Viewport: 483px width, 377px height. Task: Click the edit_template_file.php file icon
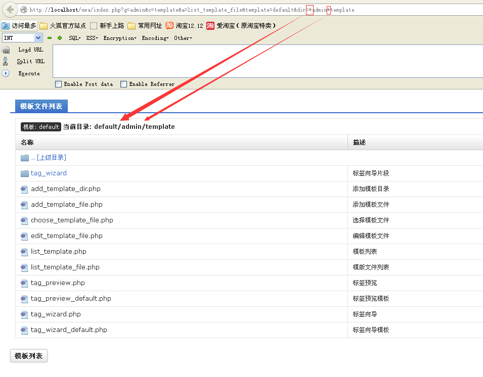point(24,237)
